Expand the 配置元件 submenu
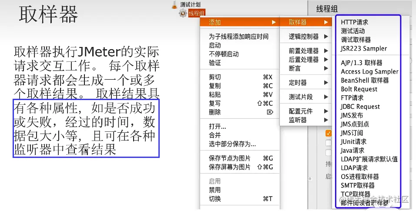Viewport: 416px width, 211px height. point(306,111)
